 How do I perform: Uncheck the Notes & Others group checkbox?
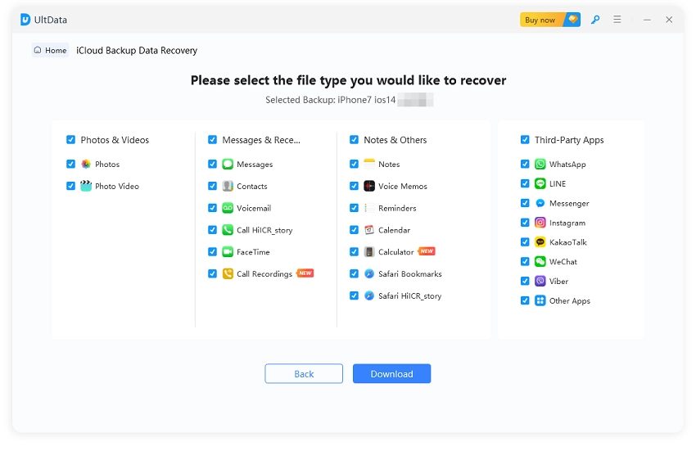coord(354,140)
